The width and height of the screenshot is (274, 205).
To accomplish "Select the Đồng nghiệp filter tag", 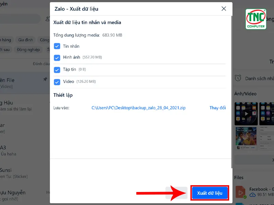I will pos(28,50).
